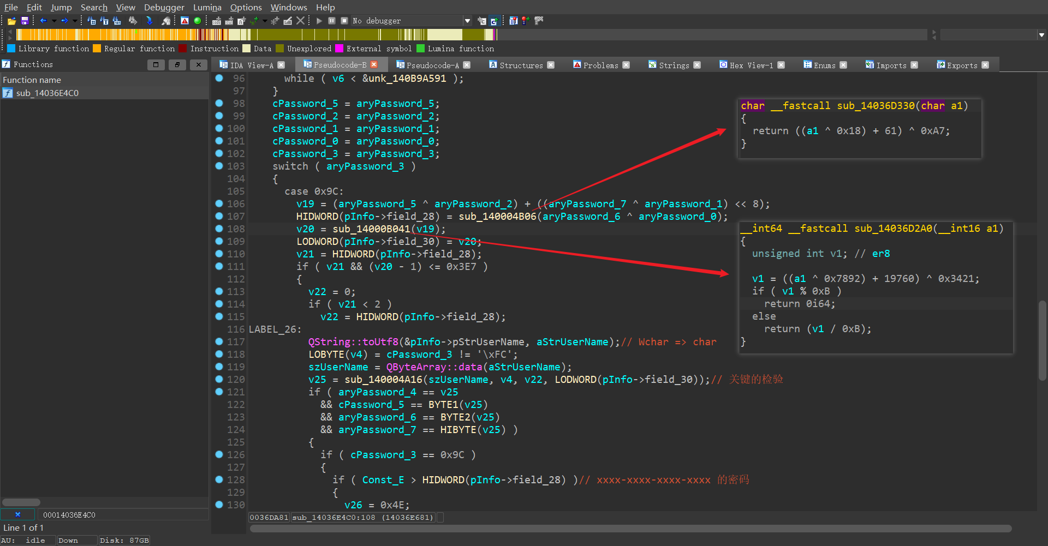Open the Lumina menu

(207, 7)
